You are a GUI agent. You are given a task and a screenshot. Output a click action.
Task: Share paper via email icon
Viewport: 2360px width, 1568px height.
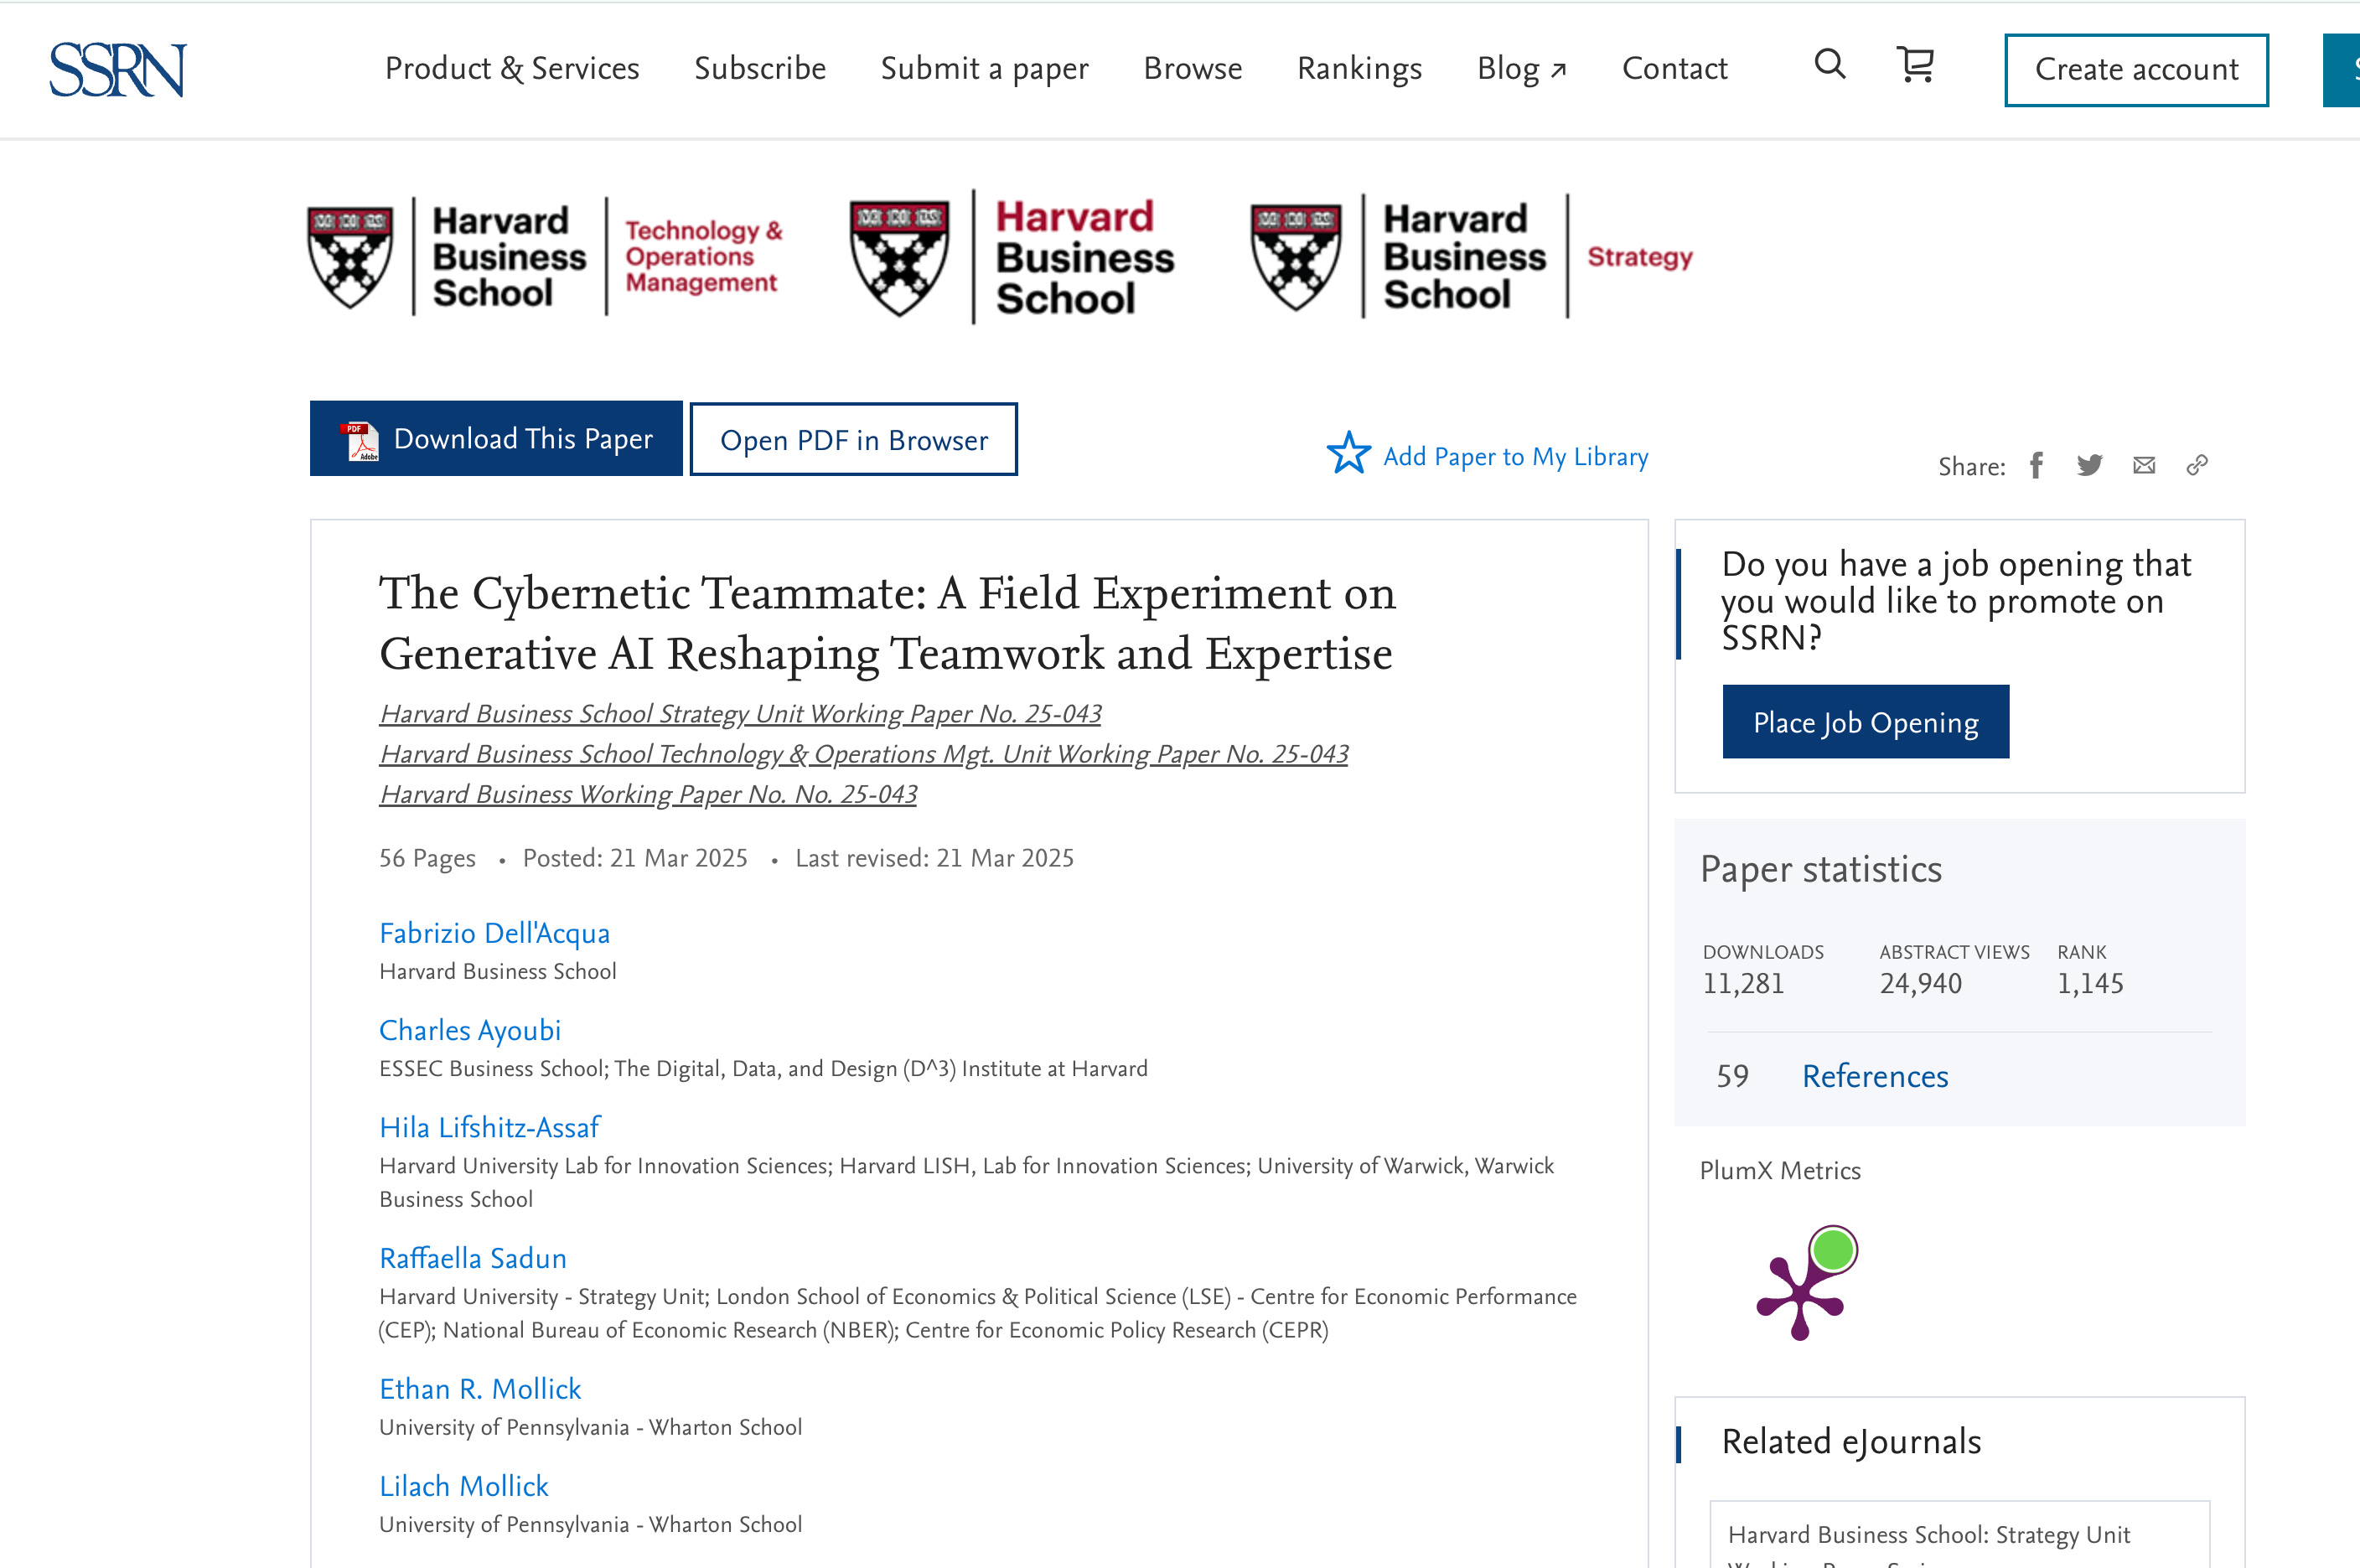[x=2143, y=465]
